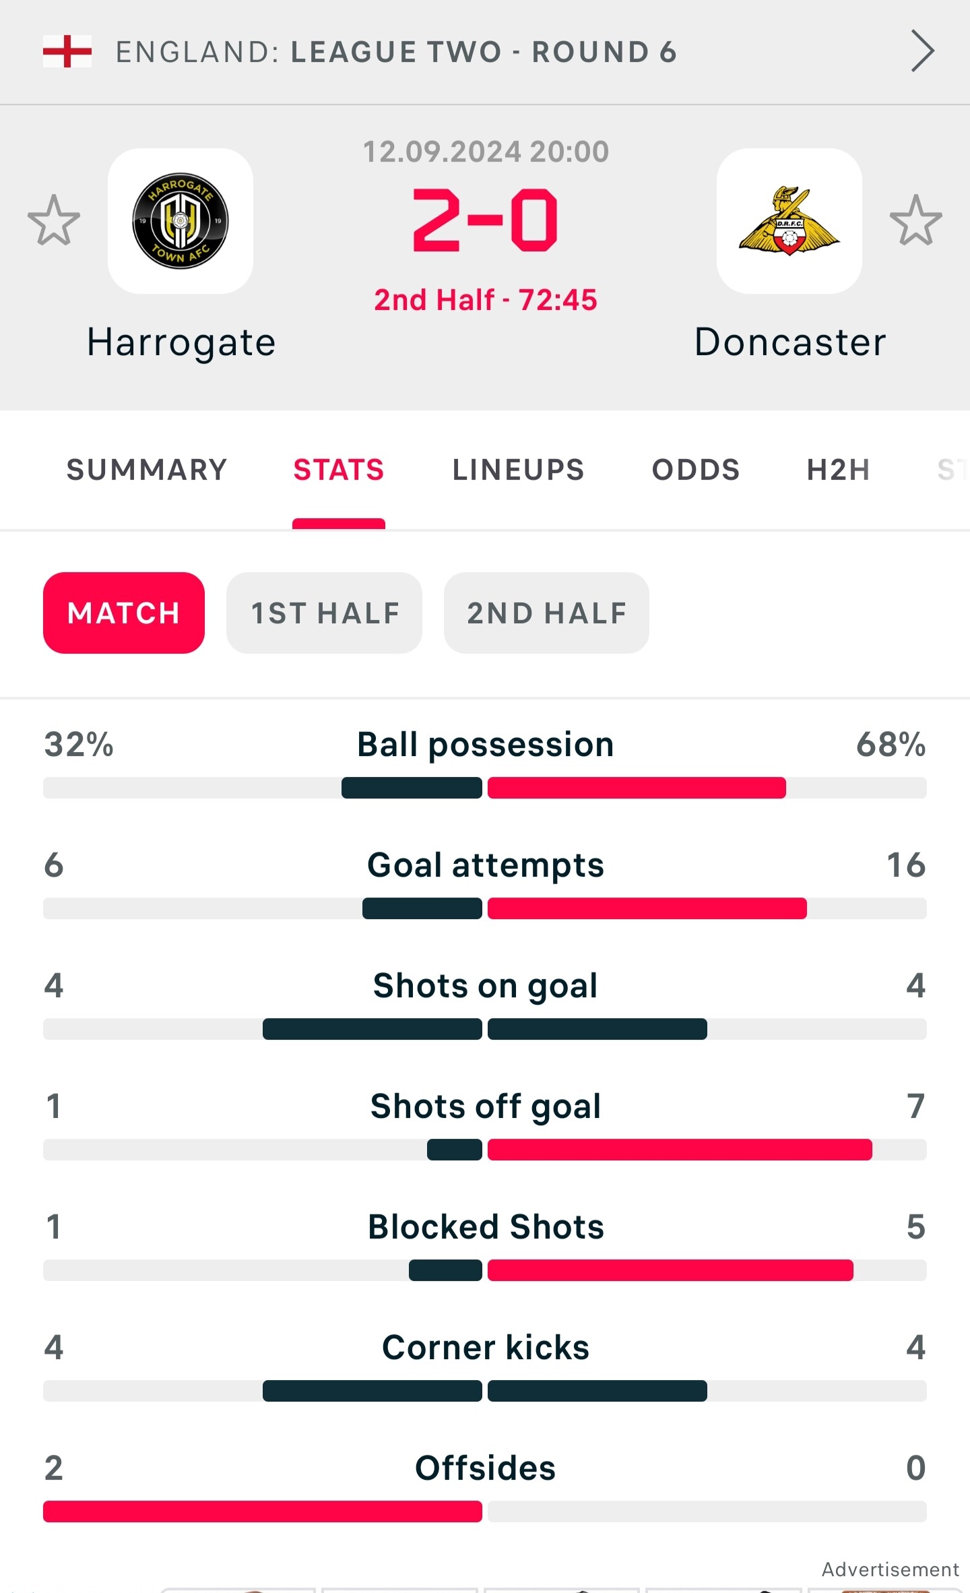Tap the Ball possession bar

coord(485,788)
